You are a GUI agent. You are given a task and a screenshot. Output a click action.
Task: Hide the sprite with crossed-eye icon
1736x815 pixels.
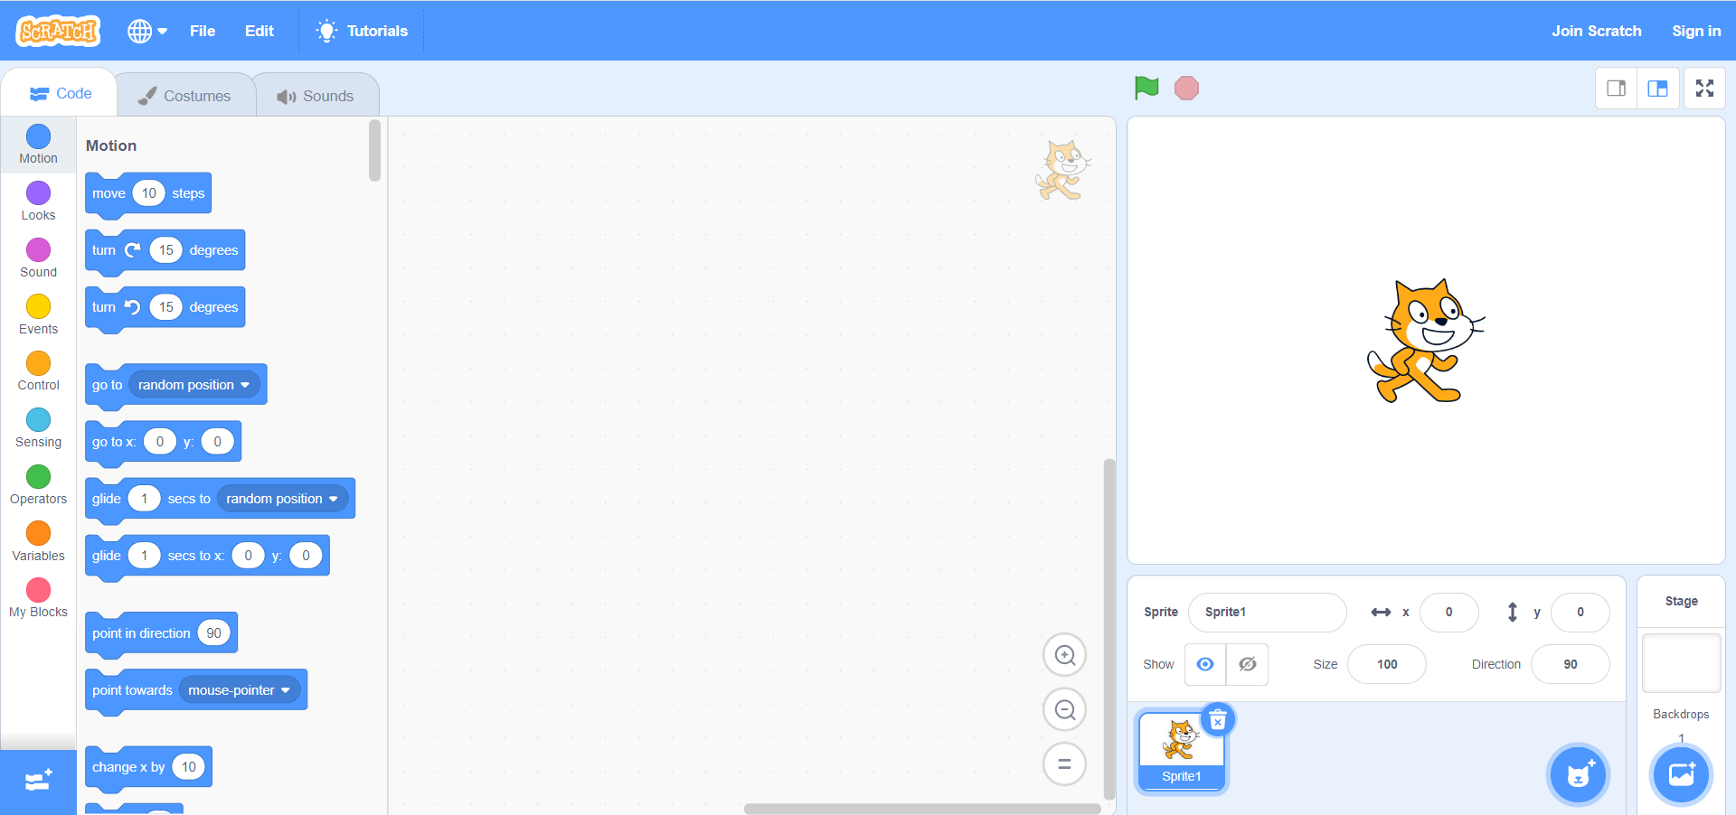tap(1247, 664)
